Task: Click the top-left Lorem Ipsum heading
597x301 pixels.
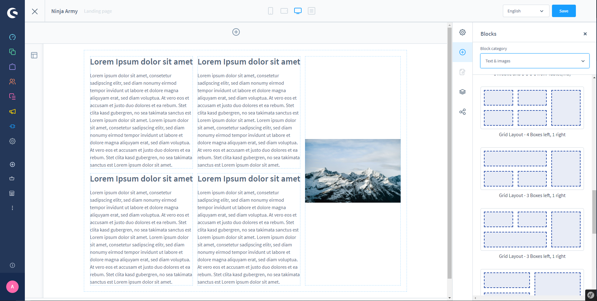Action: [141, 62]
